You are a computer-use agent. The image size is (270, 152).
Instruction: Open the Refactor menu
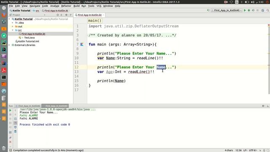point(66,6)
